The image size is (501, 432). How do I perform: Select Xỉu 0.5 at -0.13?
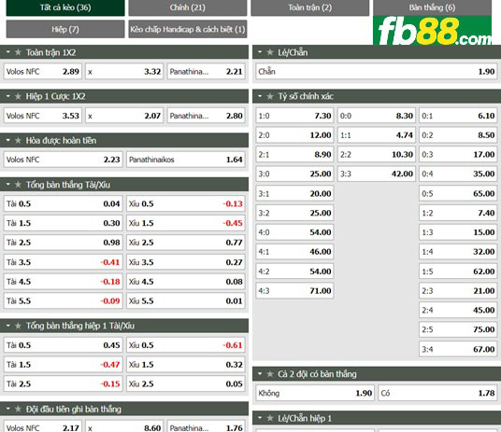tap(186, 204)
